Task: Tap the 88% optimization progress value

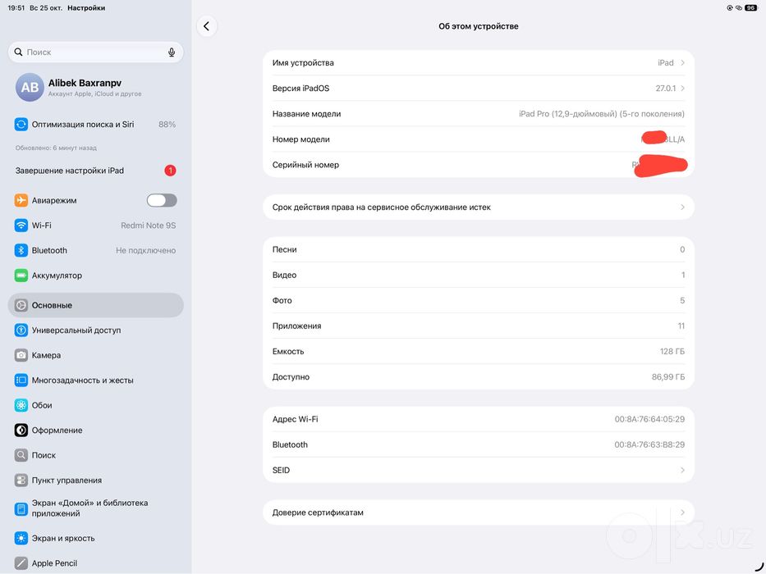Action: click(167, 125)
